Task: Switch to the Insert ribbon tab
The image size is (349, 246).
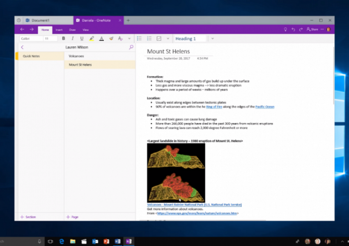Action: point(59,30)
